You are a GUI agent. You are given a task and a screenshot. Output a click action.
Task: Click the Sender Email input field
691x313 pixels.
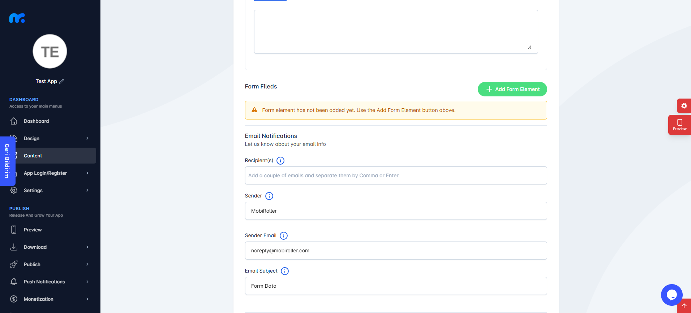click(396, 251)
